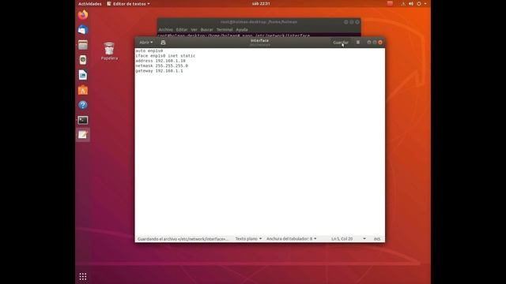Click the 'Guardando el archivo' status message
This screenshot has height=284, width=506.
[183, 239]
